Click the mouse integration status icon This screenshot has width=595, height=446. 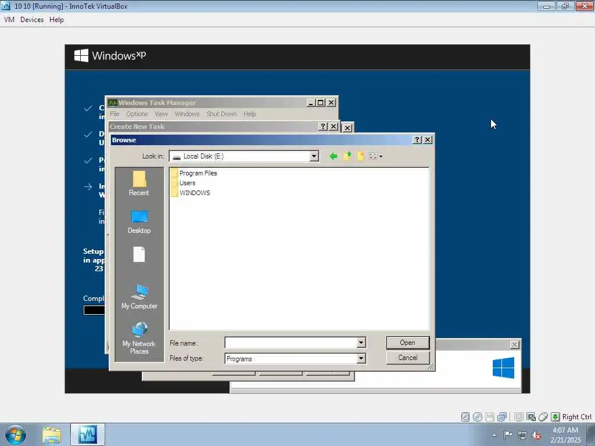[543, 417]
